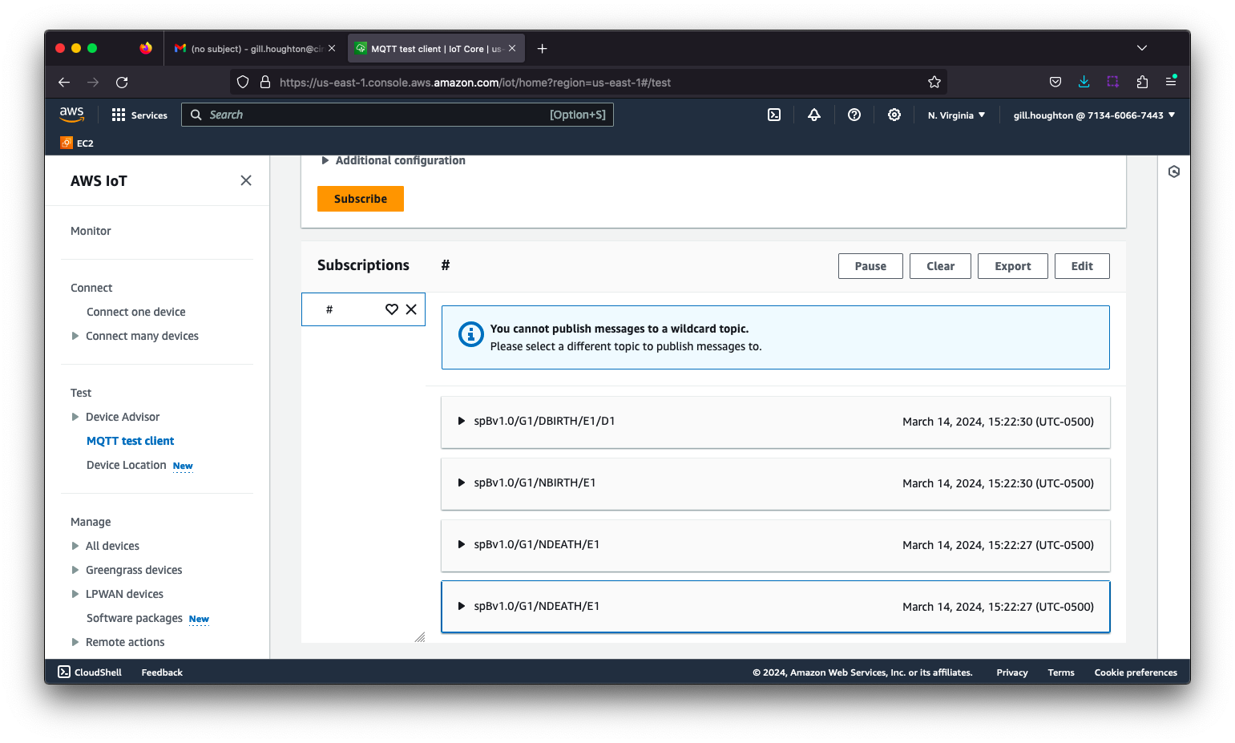Image resolution: width=1235 pixels, height=743 pixels.
Task: Bookmark this page with star icon
Action: tap(934, 82)
